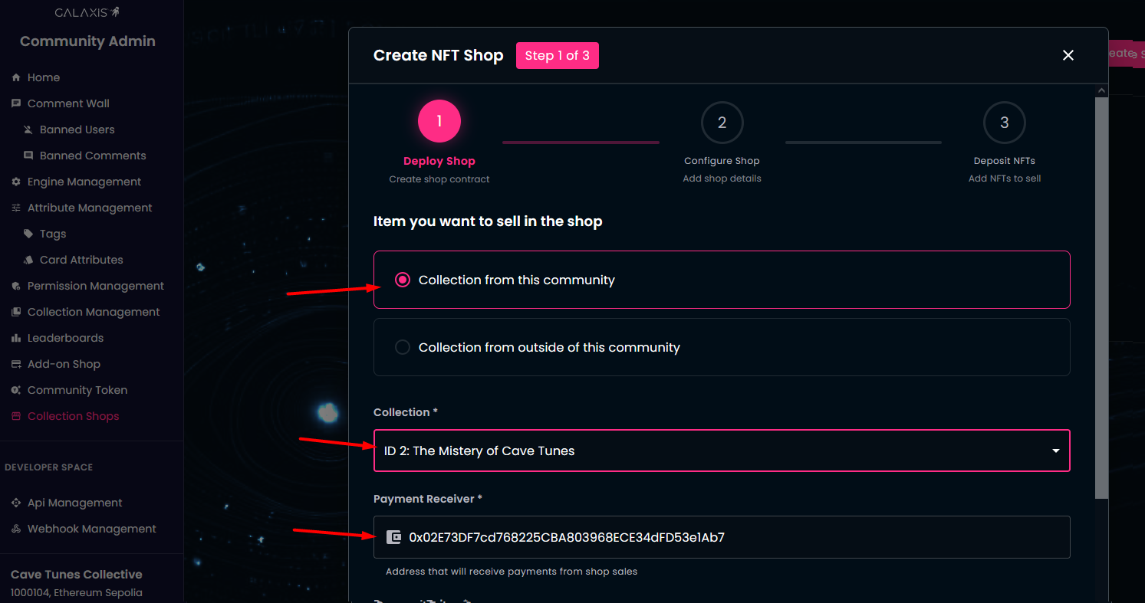Select 'Collection from outside of this community' option
This screenshot has width=1145, height=603.
tap(403, 348)
